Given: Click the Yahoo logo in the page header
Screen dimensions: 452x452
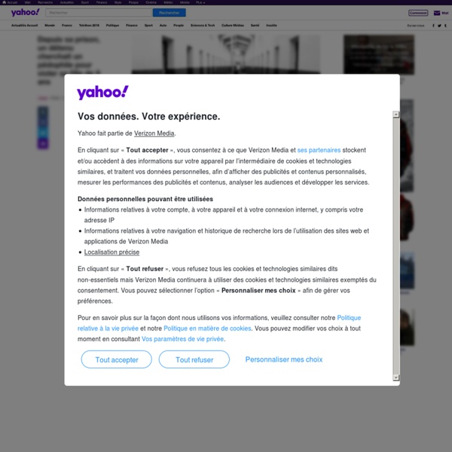Looking at the screenshot, I should click(x=25, y=13).
